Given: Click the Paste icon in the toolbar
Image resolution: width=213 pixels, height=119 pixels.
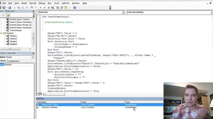Looking at the screenshot, I should point(23,8).
